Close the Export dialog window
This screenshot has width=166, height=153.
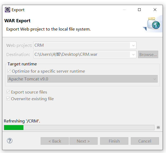click(x=155, y=10)
